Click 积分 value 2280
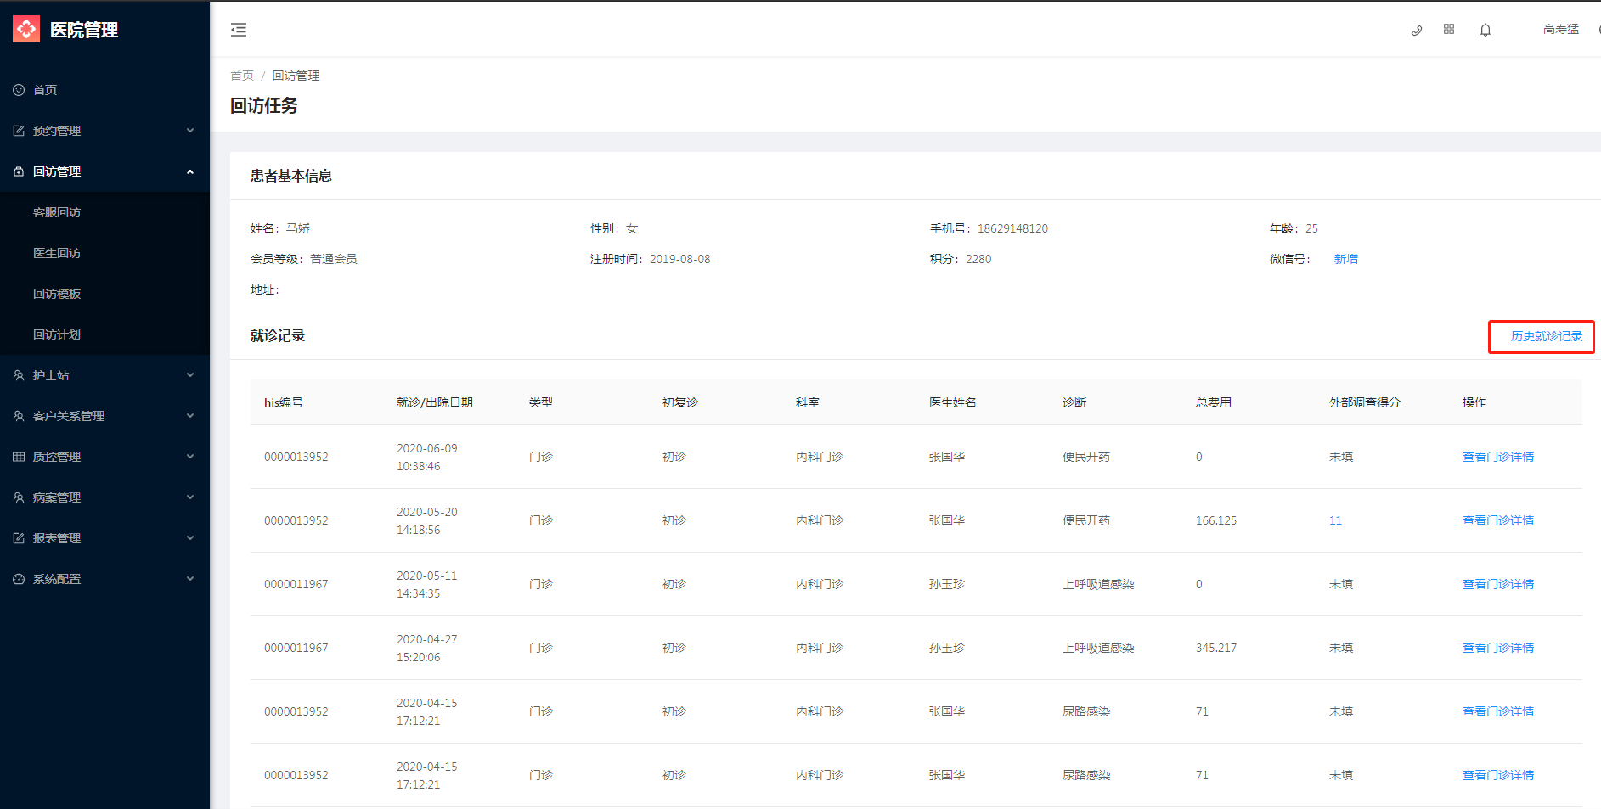 978,259
